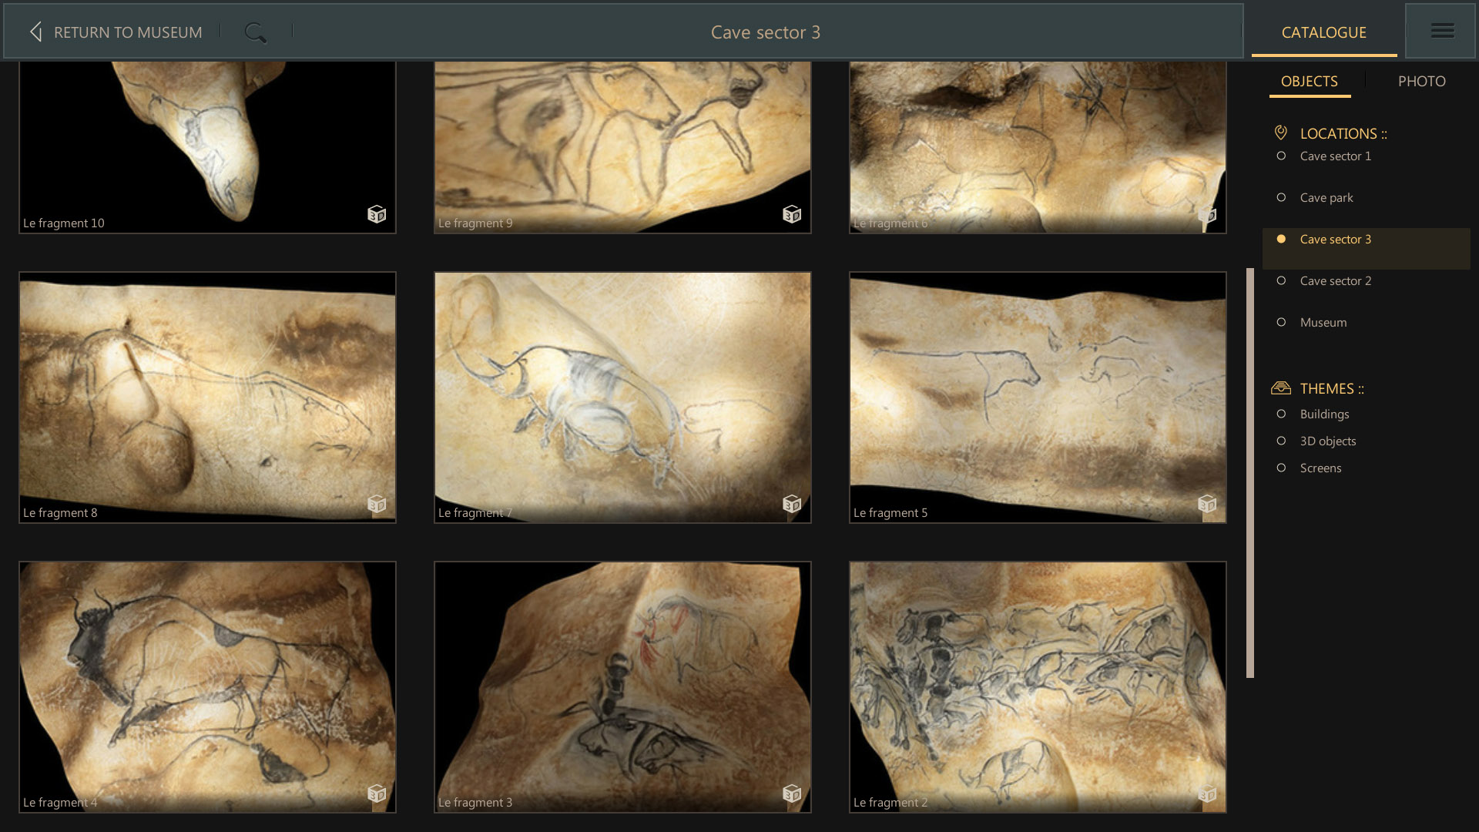Select the Buildings theme radio option
Screen dimensions: 1479x832
(x=1281, y=414)
